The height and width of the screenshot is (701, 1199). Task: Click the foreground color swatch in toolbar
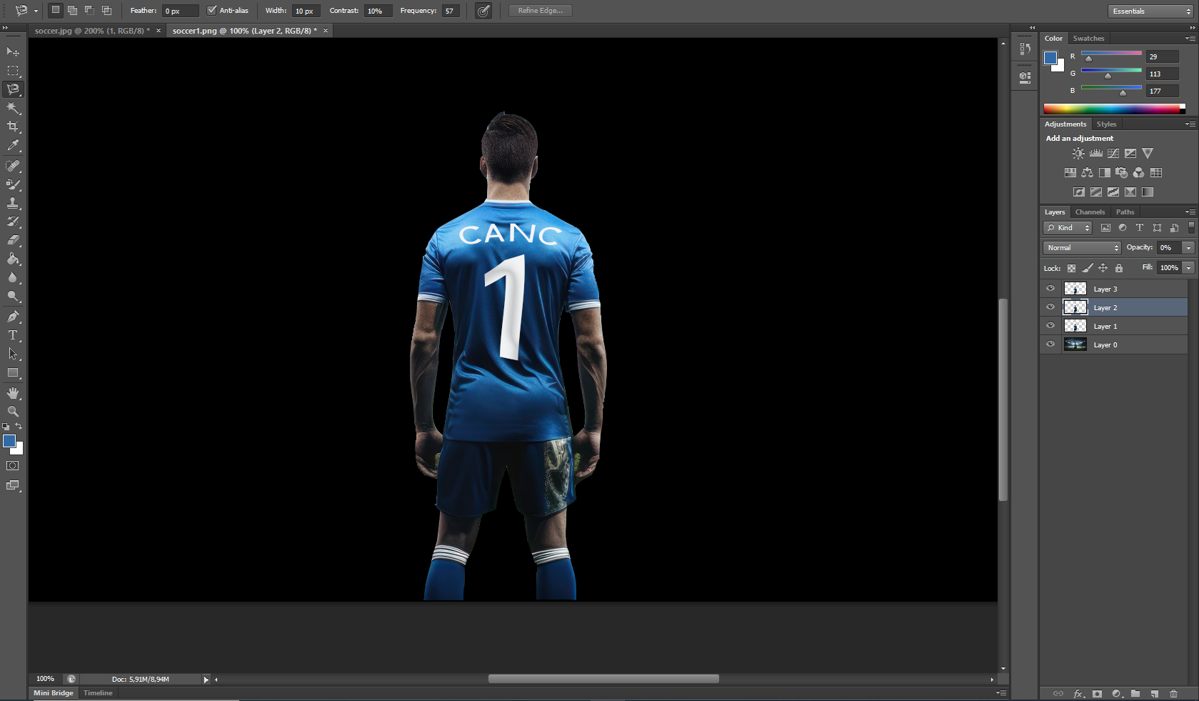tap(9, 441)
